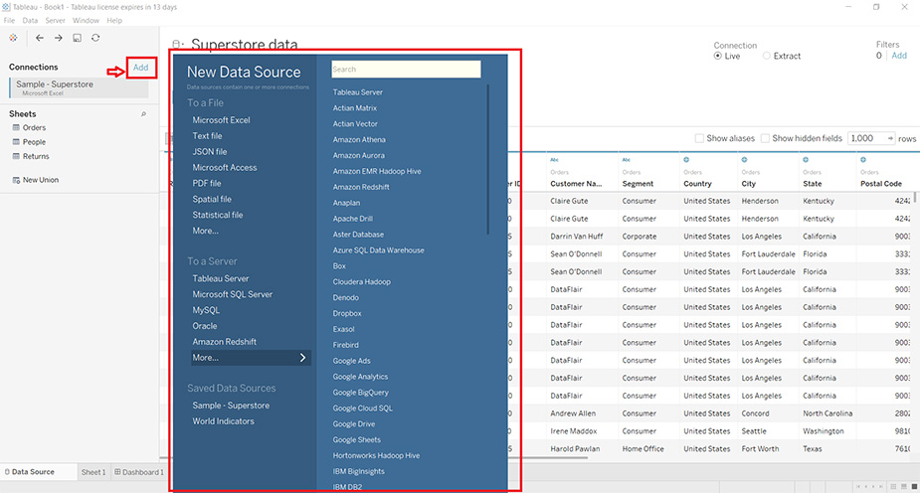Image resolution: width=920 pixels, height=493 pixels.
Task: Click More under To a File
Action: pos(205,231)
